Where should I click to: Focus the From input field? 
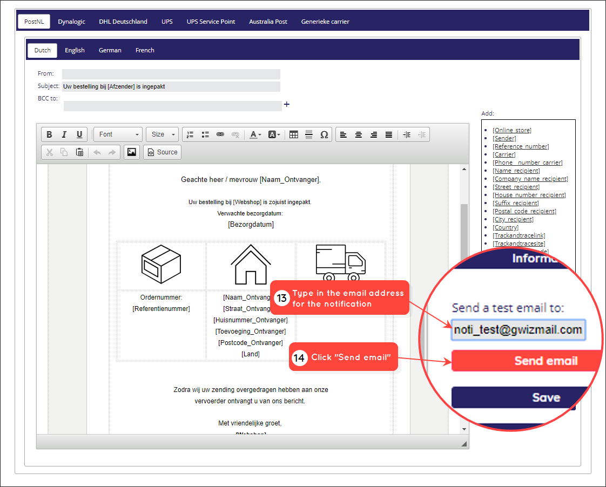171,74
